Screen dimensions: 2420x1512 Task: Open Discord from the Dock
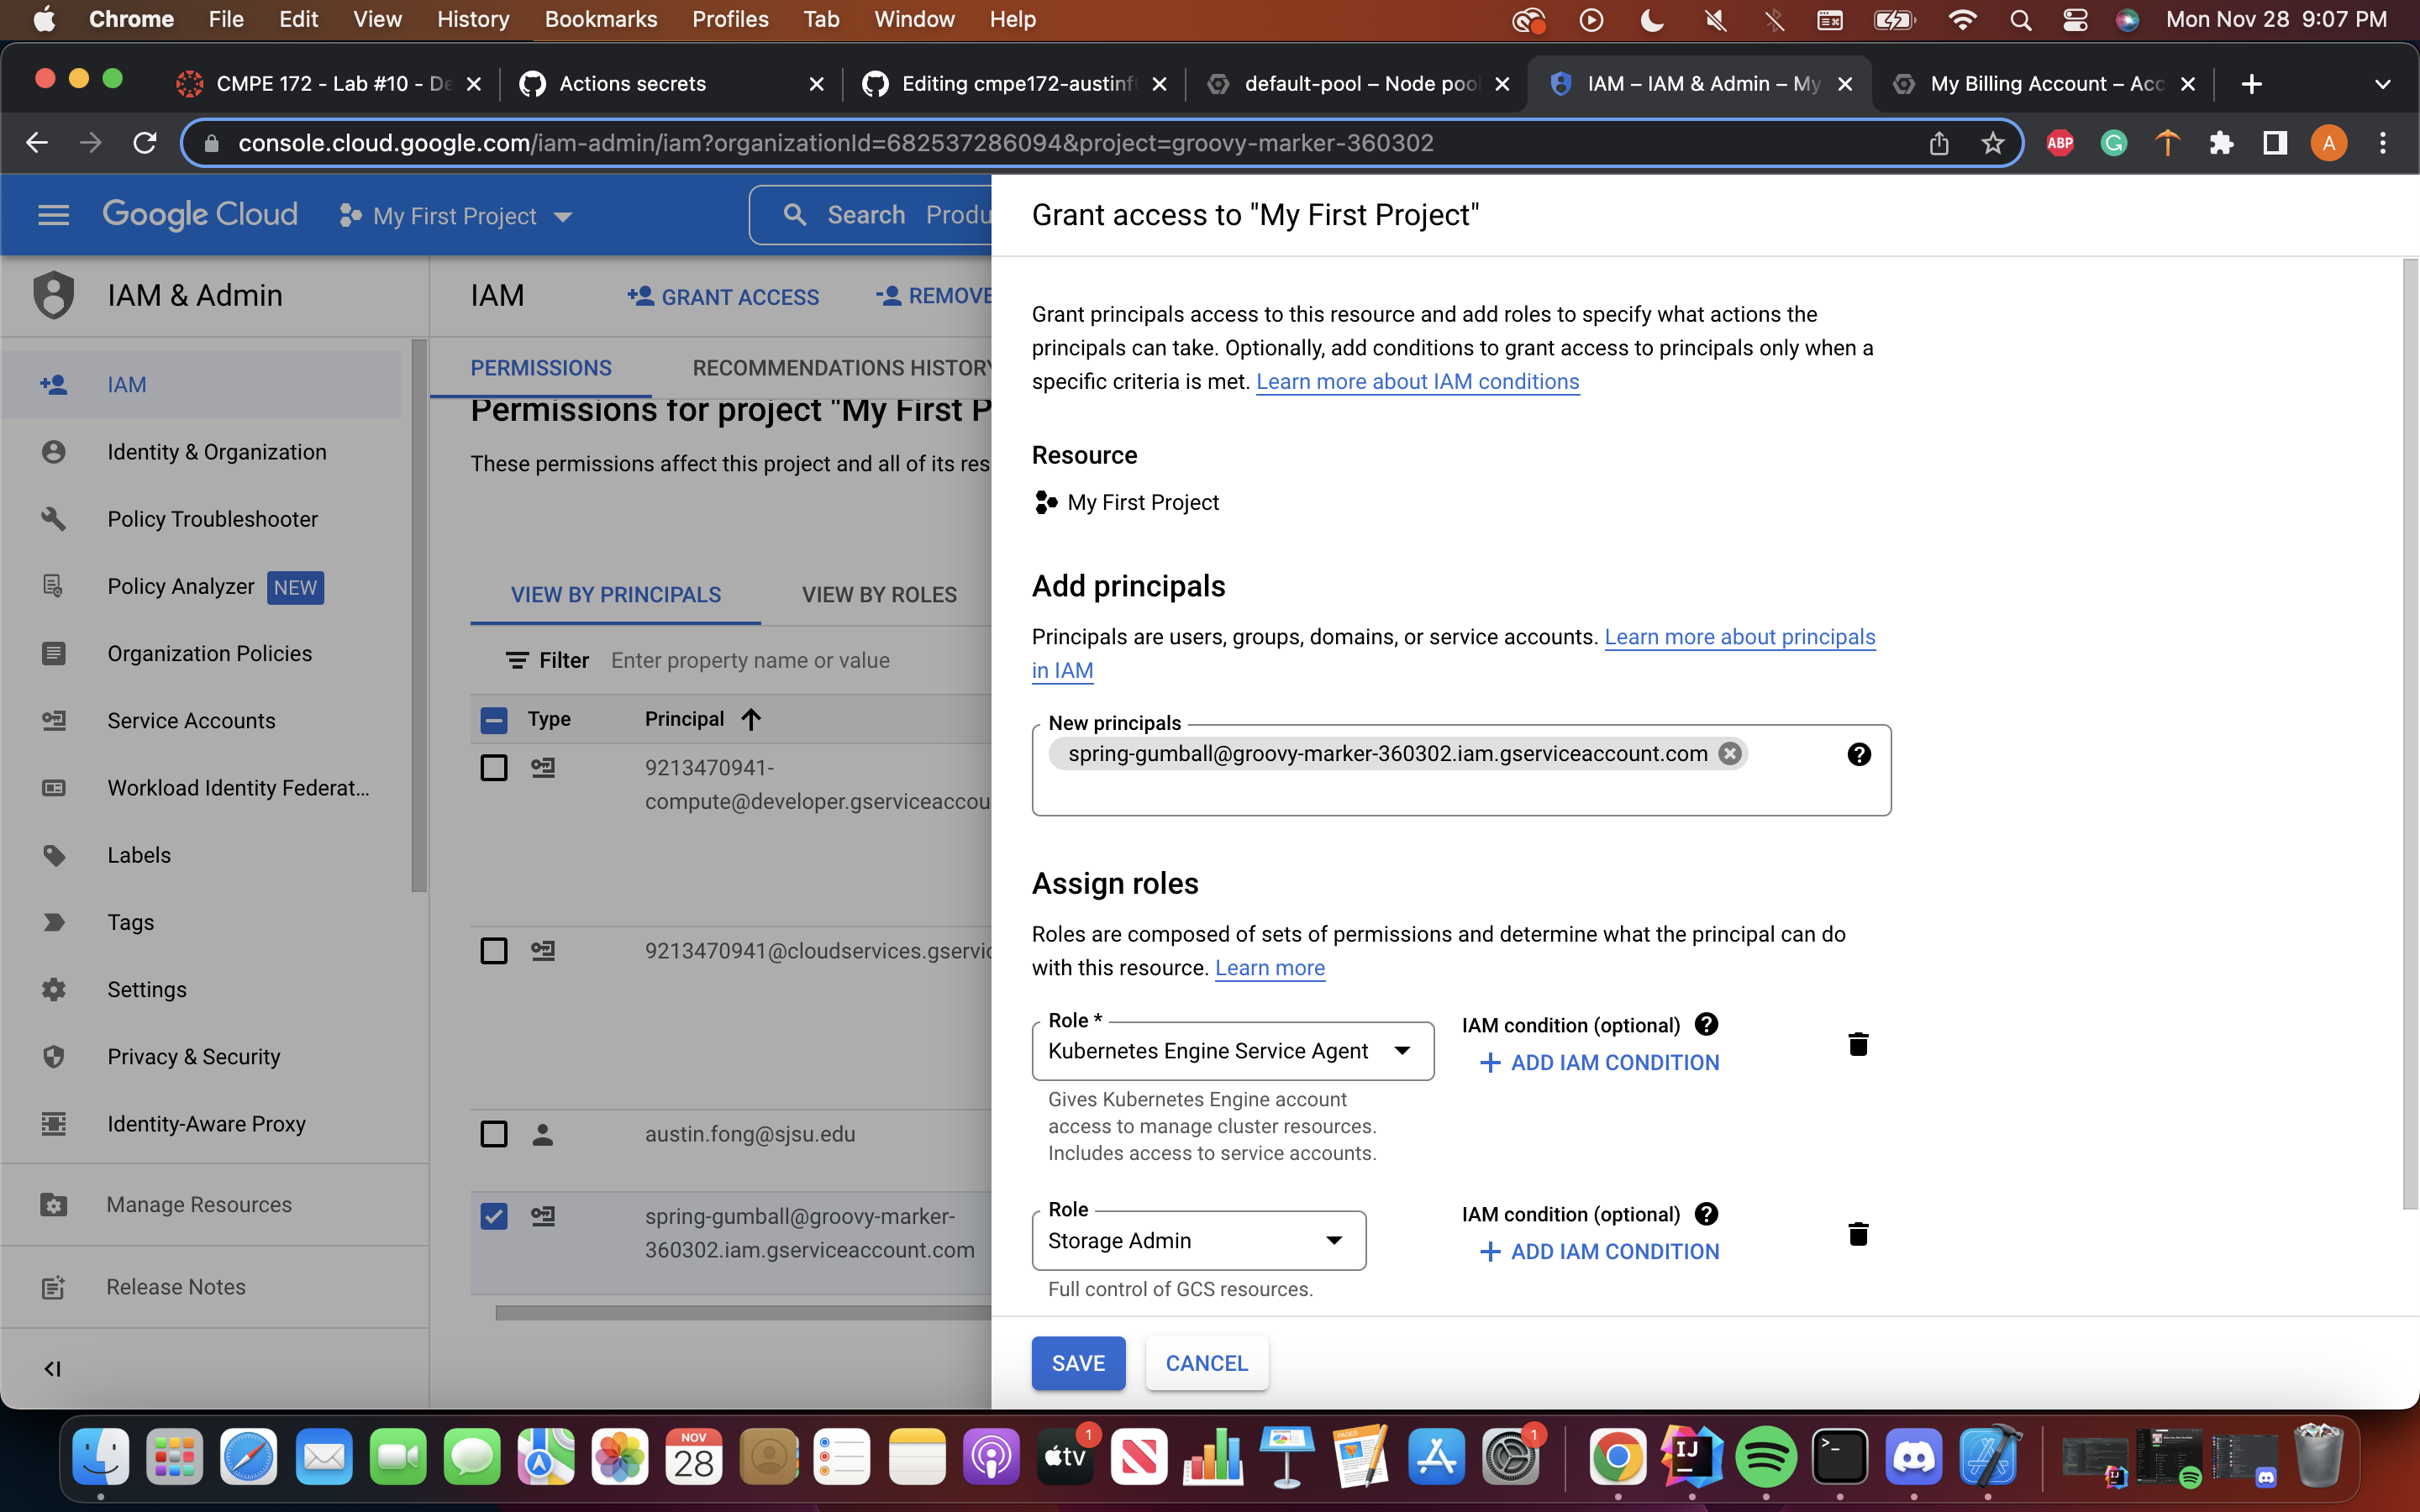tap(1913, 1457)
